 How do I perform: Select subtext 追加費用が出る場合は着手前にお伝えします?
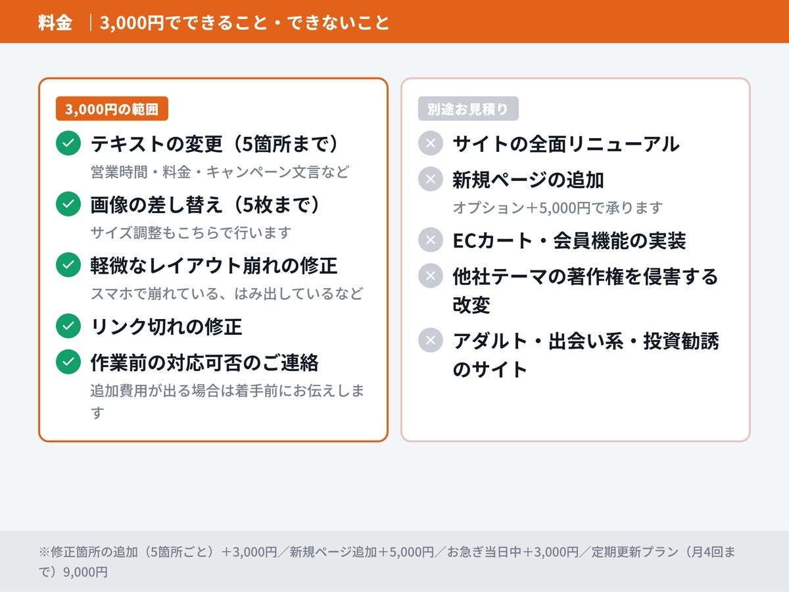227,401
